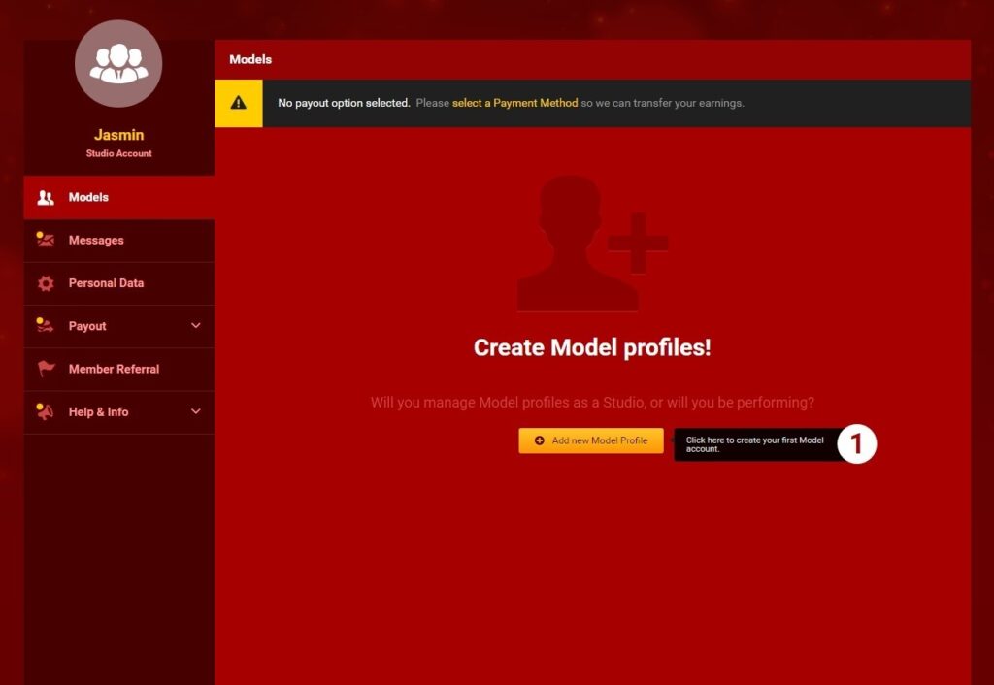The image size is (994, 685).
Task: Select Personal Data in the sidebar
Action: click(104, 283)
